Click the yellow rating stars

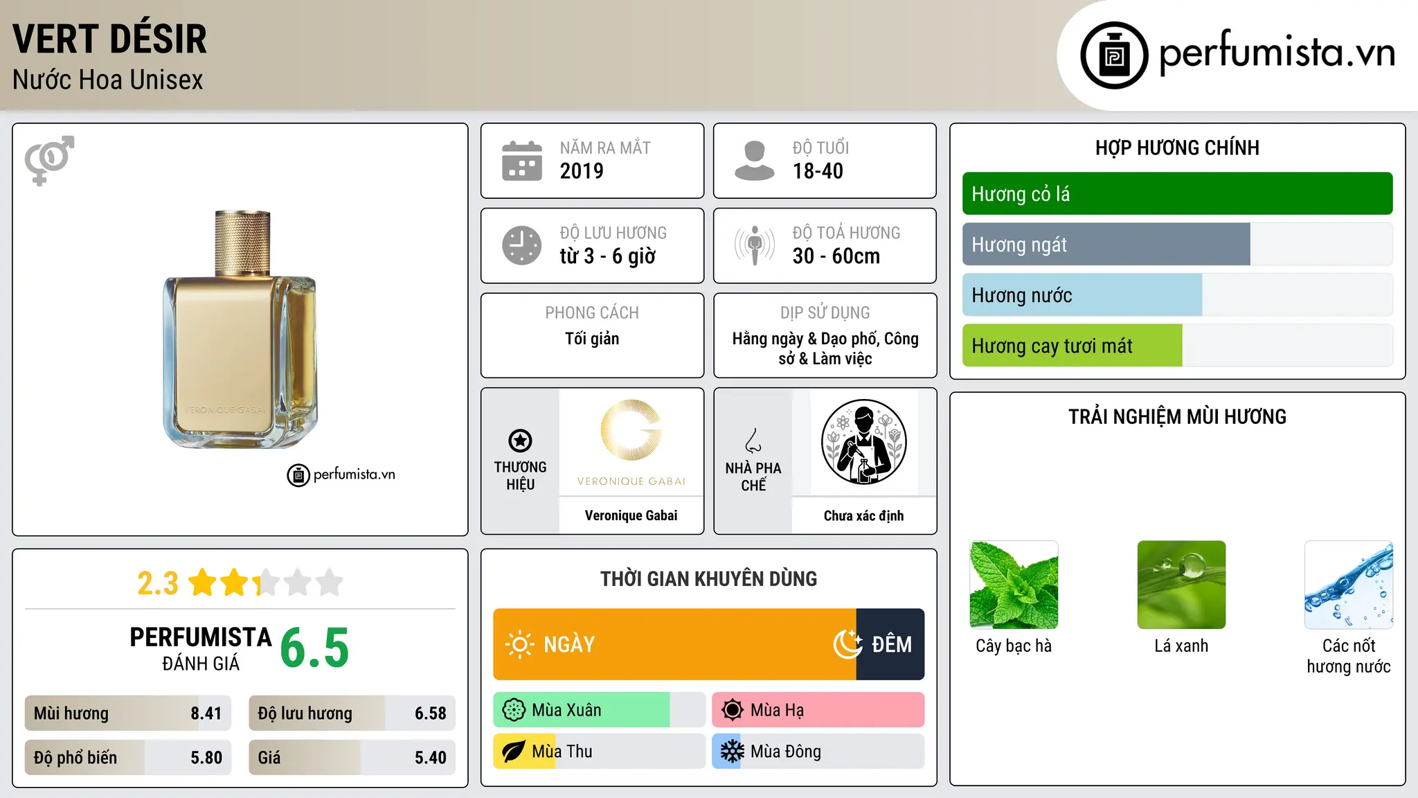click(265, 583)
